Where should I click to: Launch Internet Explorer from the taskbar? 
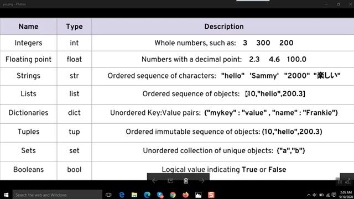click(x=122, y=195)
